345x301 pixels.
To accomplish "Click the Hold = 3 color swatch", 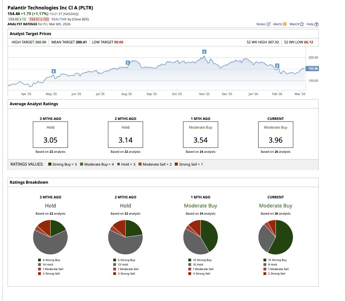I will [119, 164].
